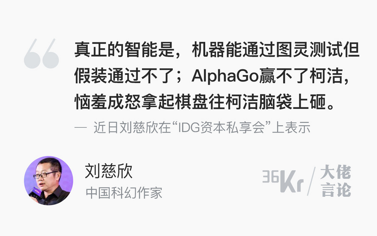Select the name 刘慈欣 beside the avatar
The width and height of the screenshot is (377, 236).
coord(109,171)
